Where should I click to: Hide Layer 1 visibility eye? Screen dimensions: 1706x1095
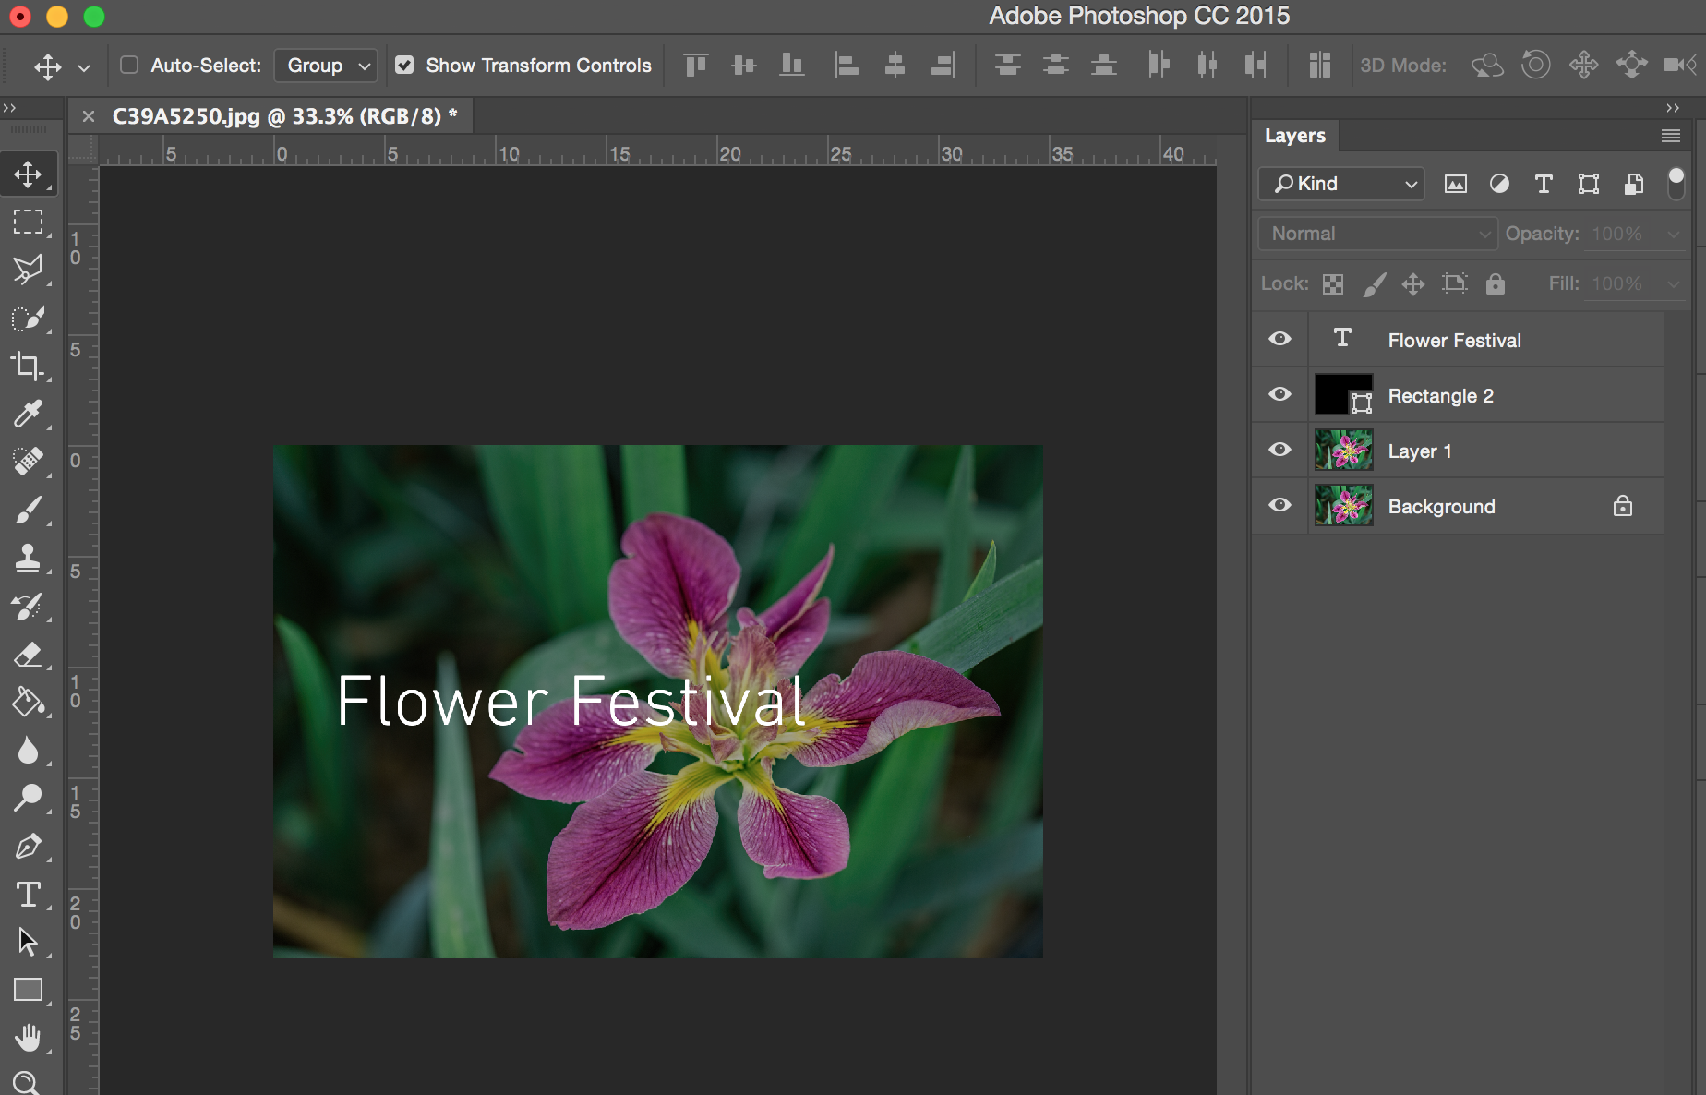[x=1279, y=450]
